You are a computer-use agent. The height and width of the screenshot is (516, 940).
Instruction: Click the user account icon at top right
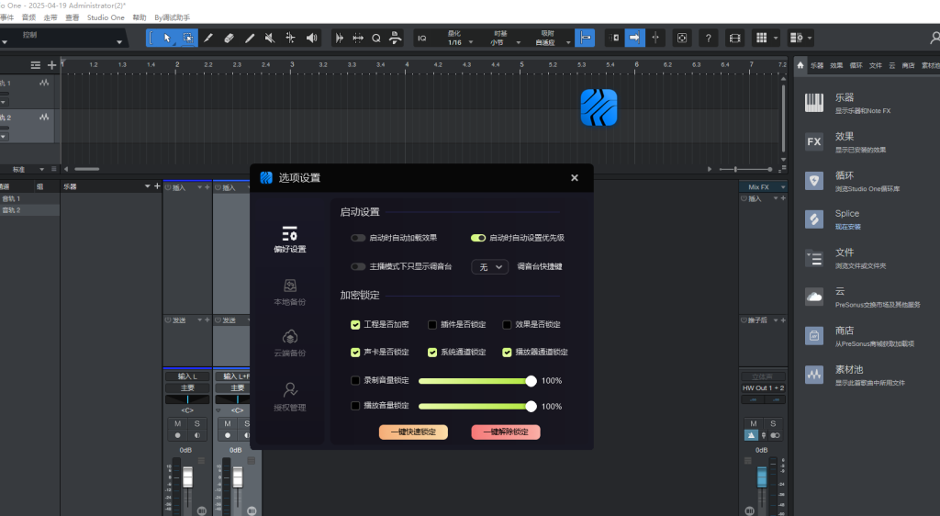coord(934,38)
